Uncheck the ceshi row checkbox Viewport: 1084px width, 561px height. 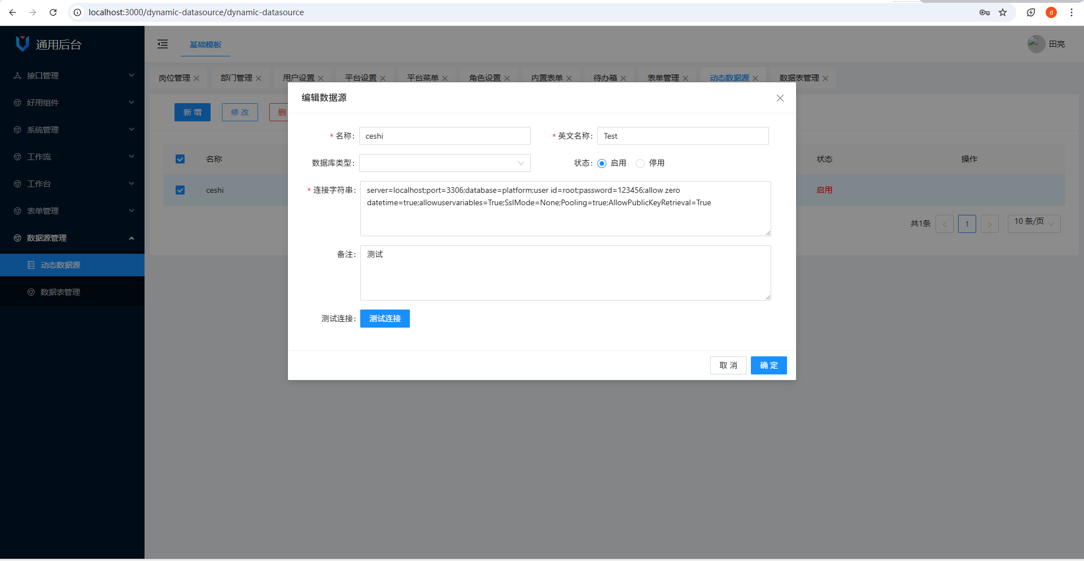[180, 190]
